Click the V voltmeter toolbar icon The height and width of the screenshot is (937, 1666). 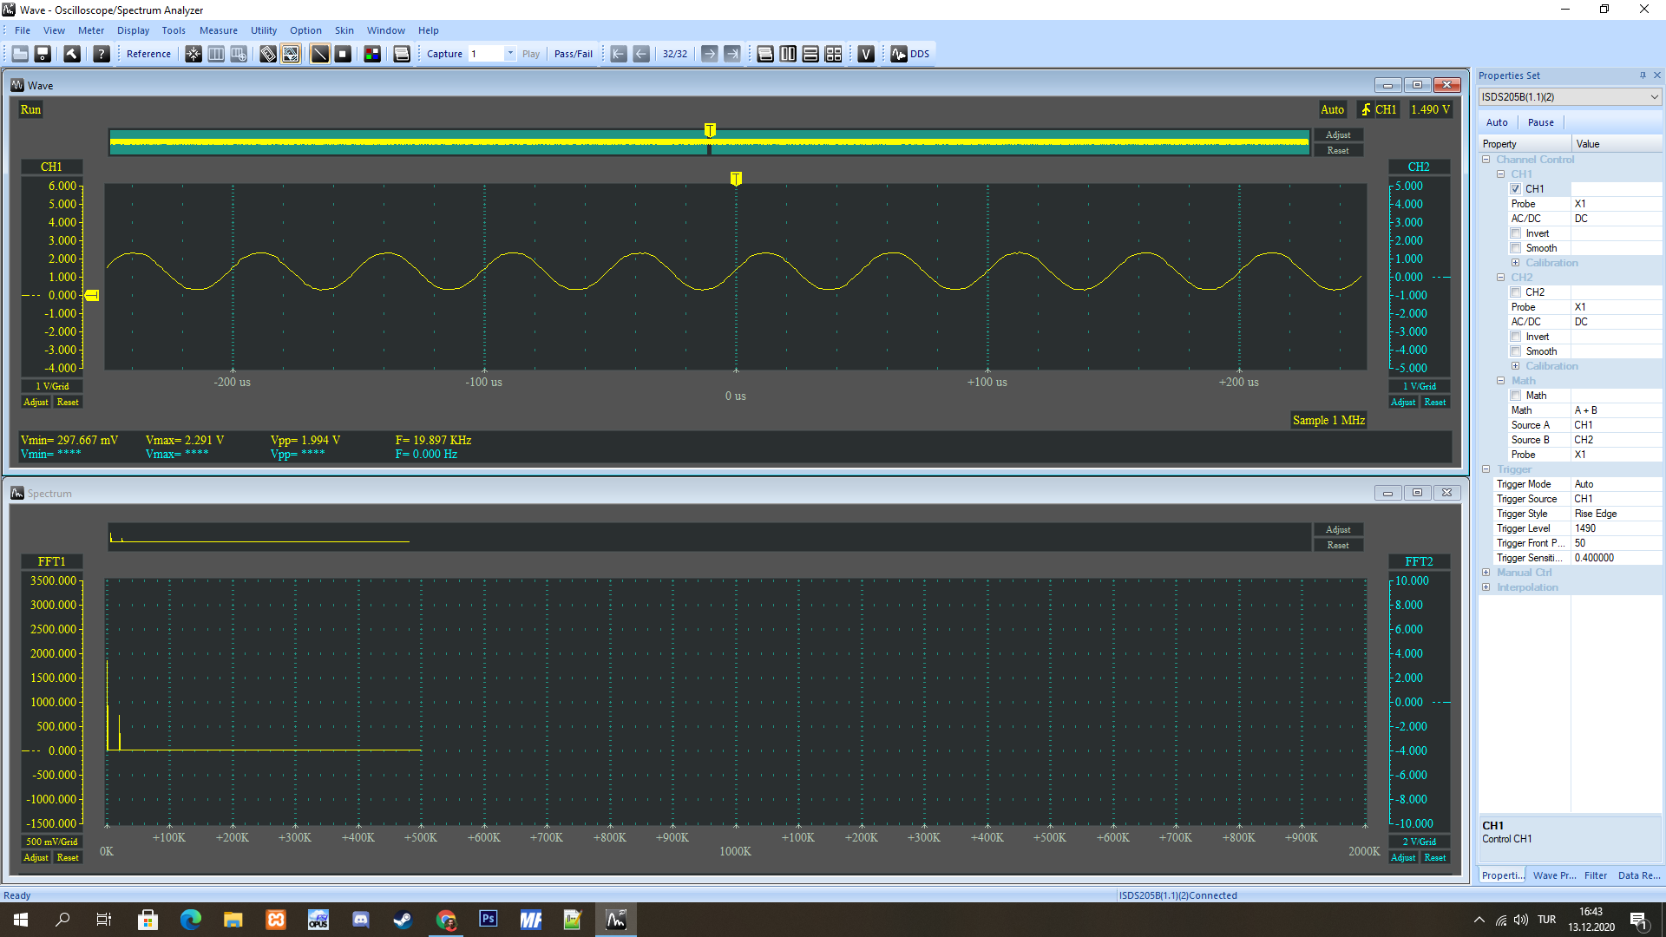click(866, 54)
